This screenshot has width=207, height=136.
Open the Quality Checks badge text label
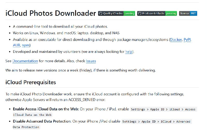coord(113,13)
